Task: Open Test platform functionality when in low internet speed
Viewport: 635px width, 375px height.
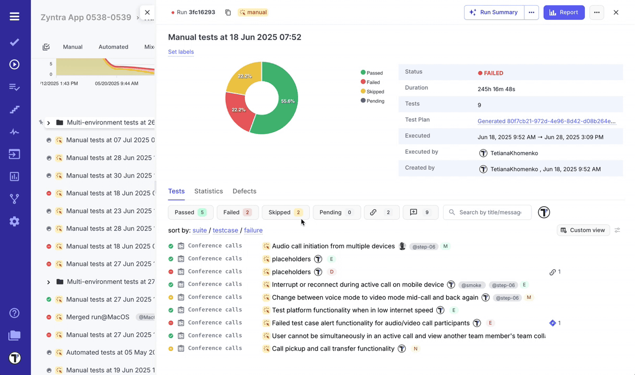Action: pos(352,310)
